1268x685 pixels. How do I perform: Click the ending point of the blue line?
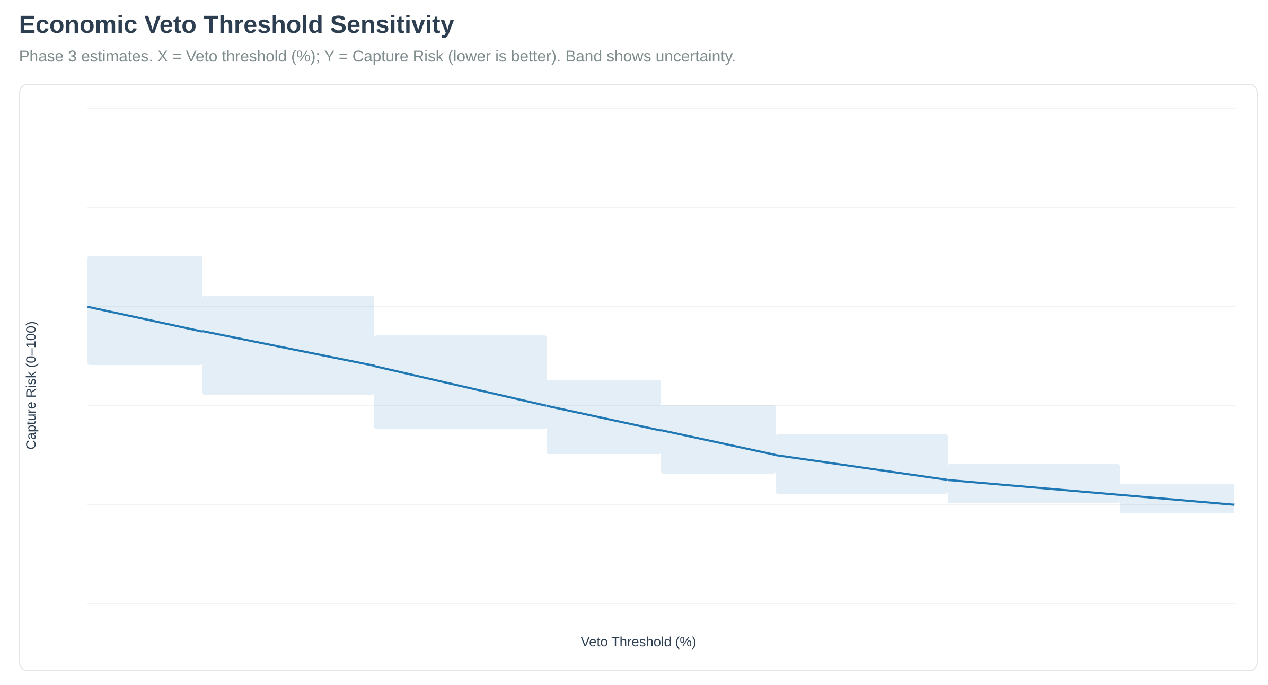pyautogui.click(x=1233, y=504)
